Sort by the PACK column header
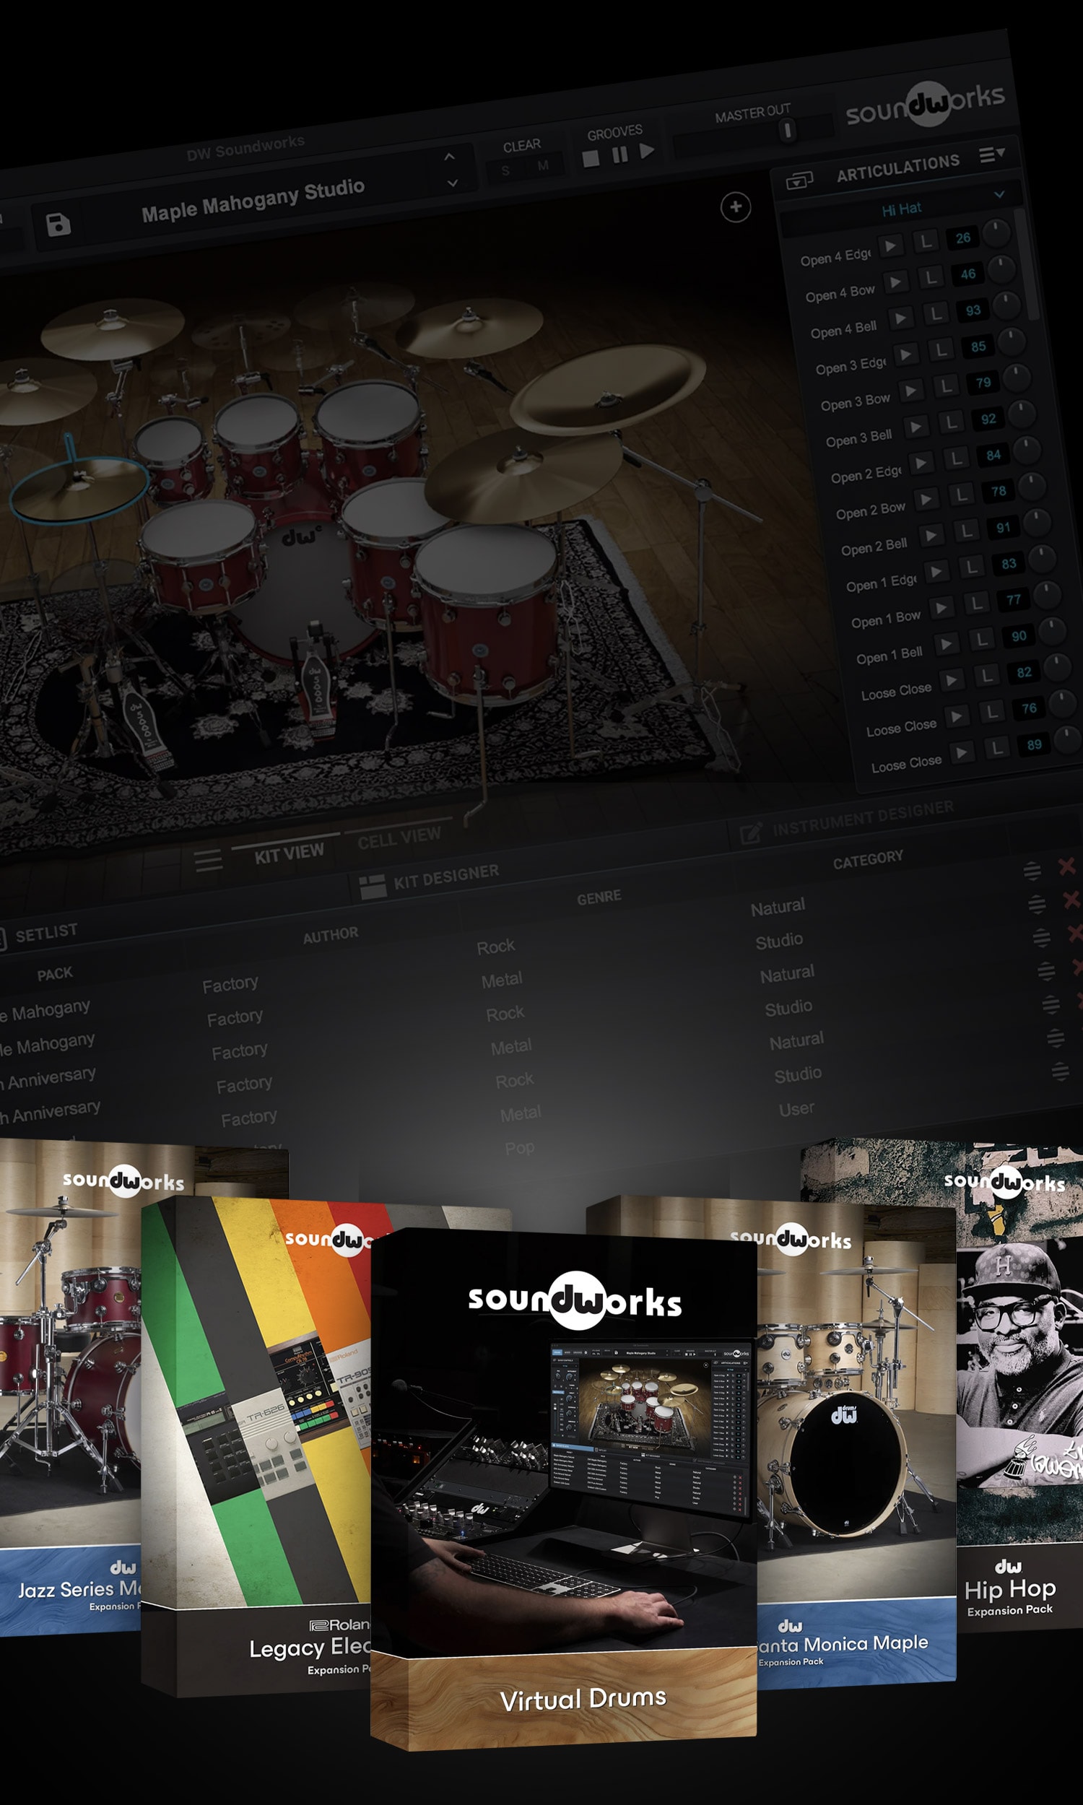Screen dimensions: 1083x1805 coord(55,974)
